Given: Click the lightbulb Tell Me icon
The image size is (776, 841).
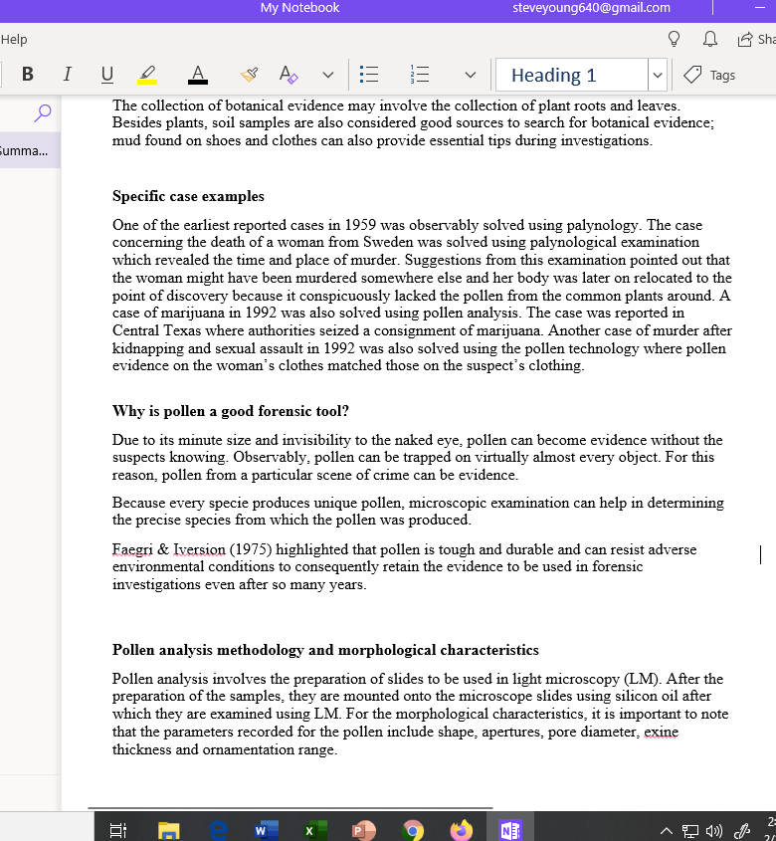Looking at the screenshot, I should [674, 40].
